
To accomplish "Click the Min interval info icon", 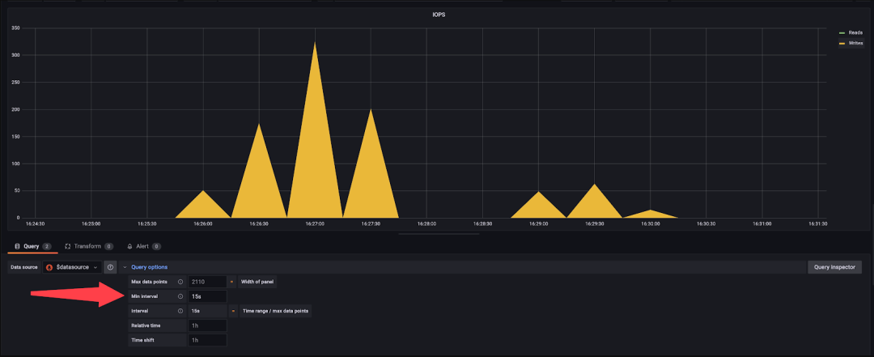I will [x=180, y=296].
